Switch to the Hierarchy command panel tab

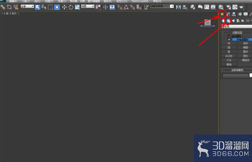[x=234, y=14]
